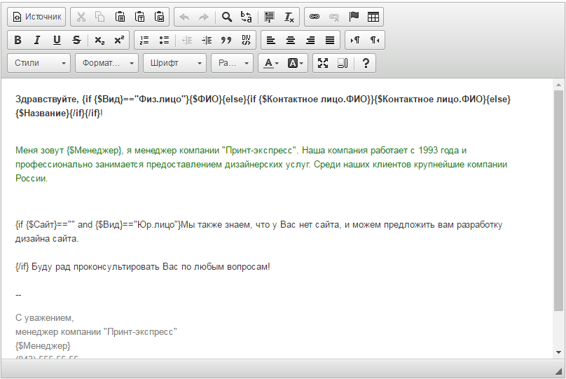The image size is (566, 379).
Task: Toggle strikethrough formatting
Action: pyautogui.click(x=76, y=40)
